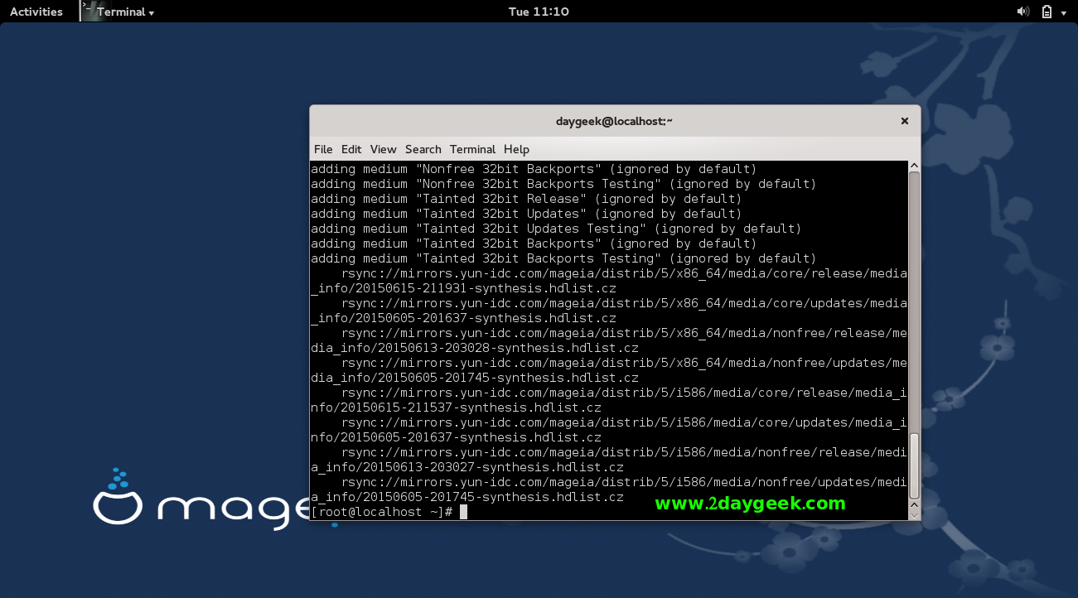Click the terminal scrollbar thumb
Screen dimensions: 1078x598
click(x=914, y=466)
